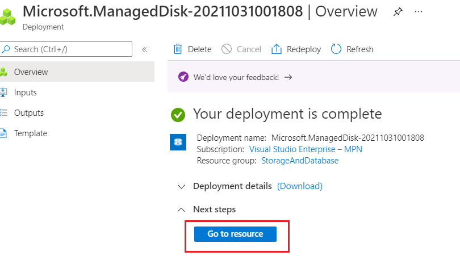Click the feedback rocket icon
The width and height of the screenshot is (460, 260).
point(183,77)
